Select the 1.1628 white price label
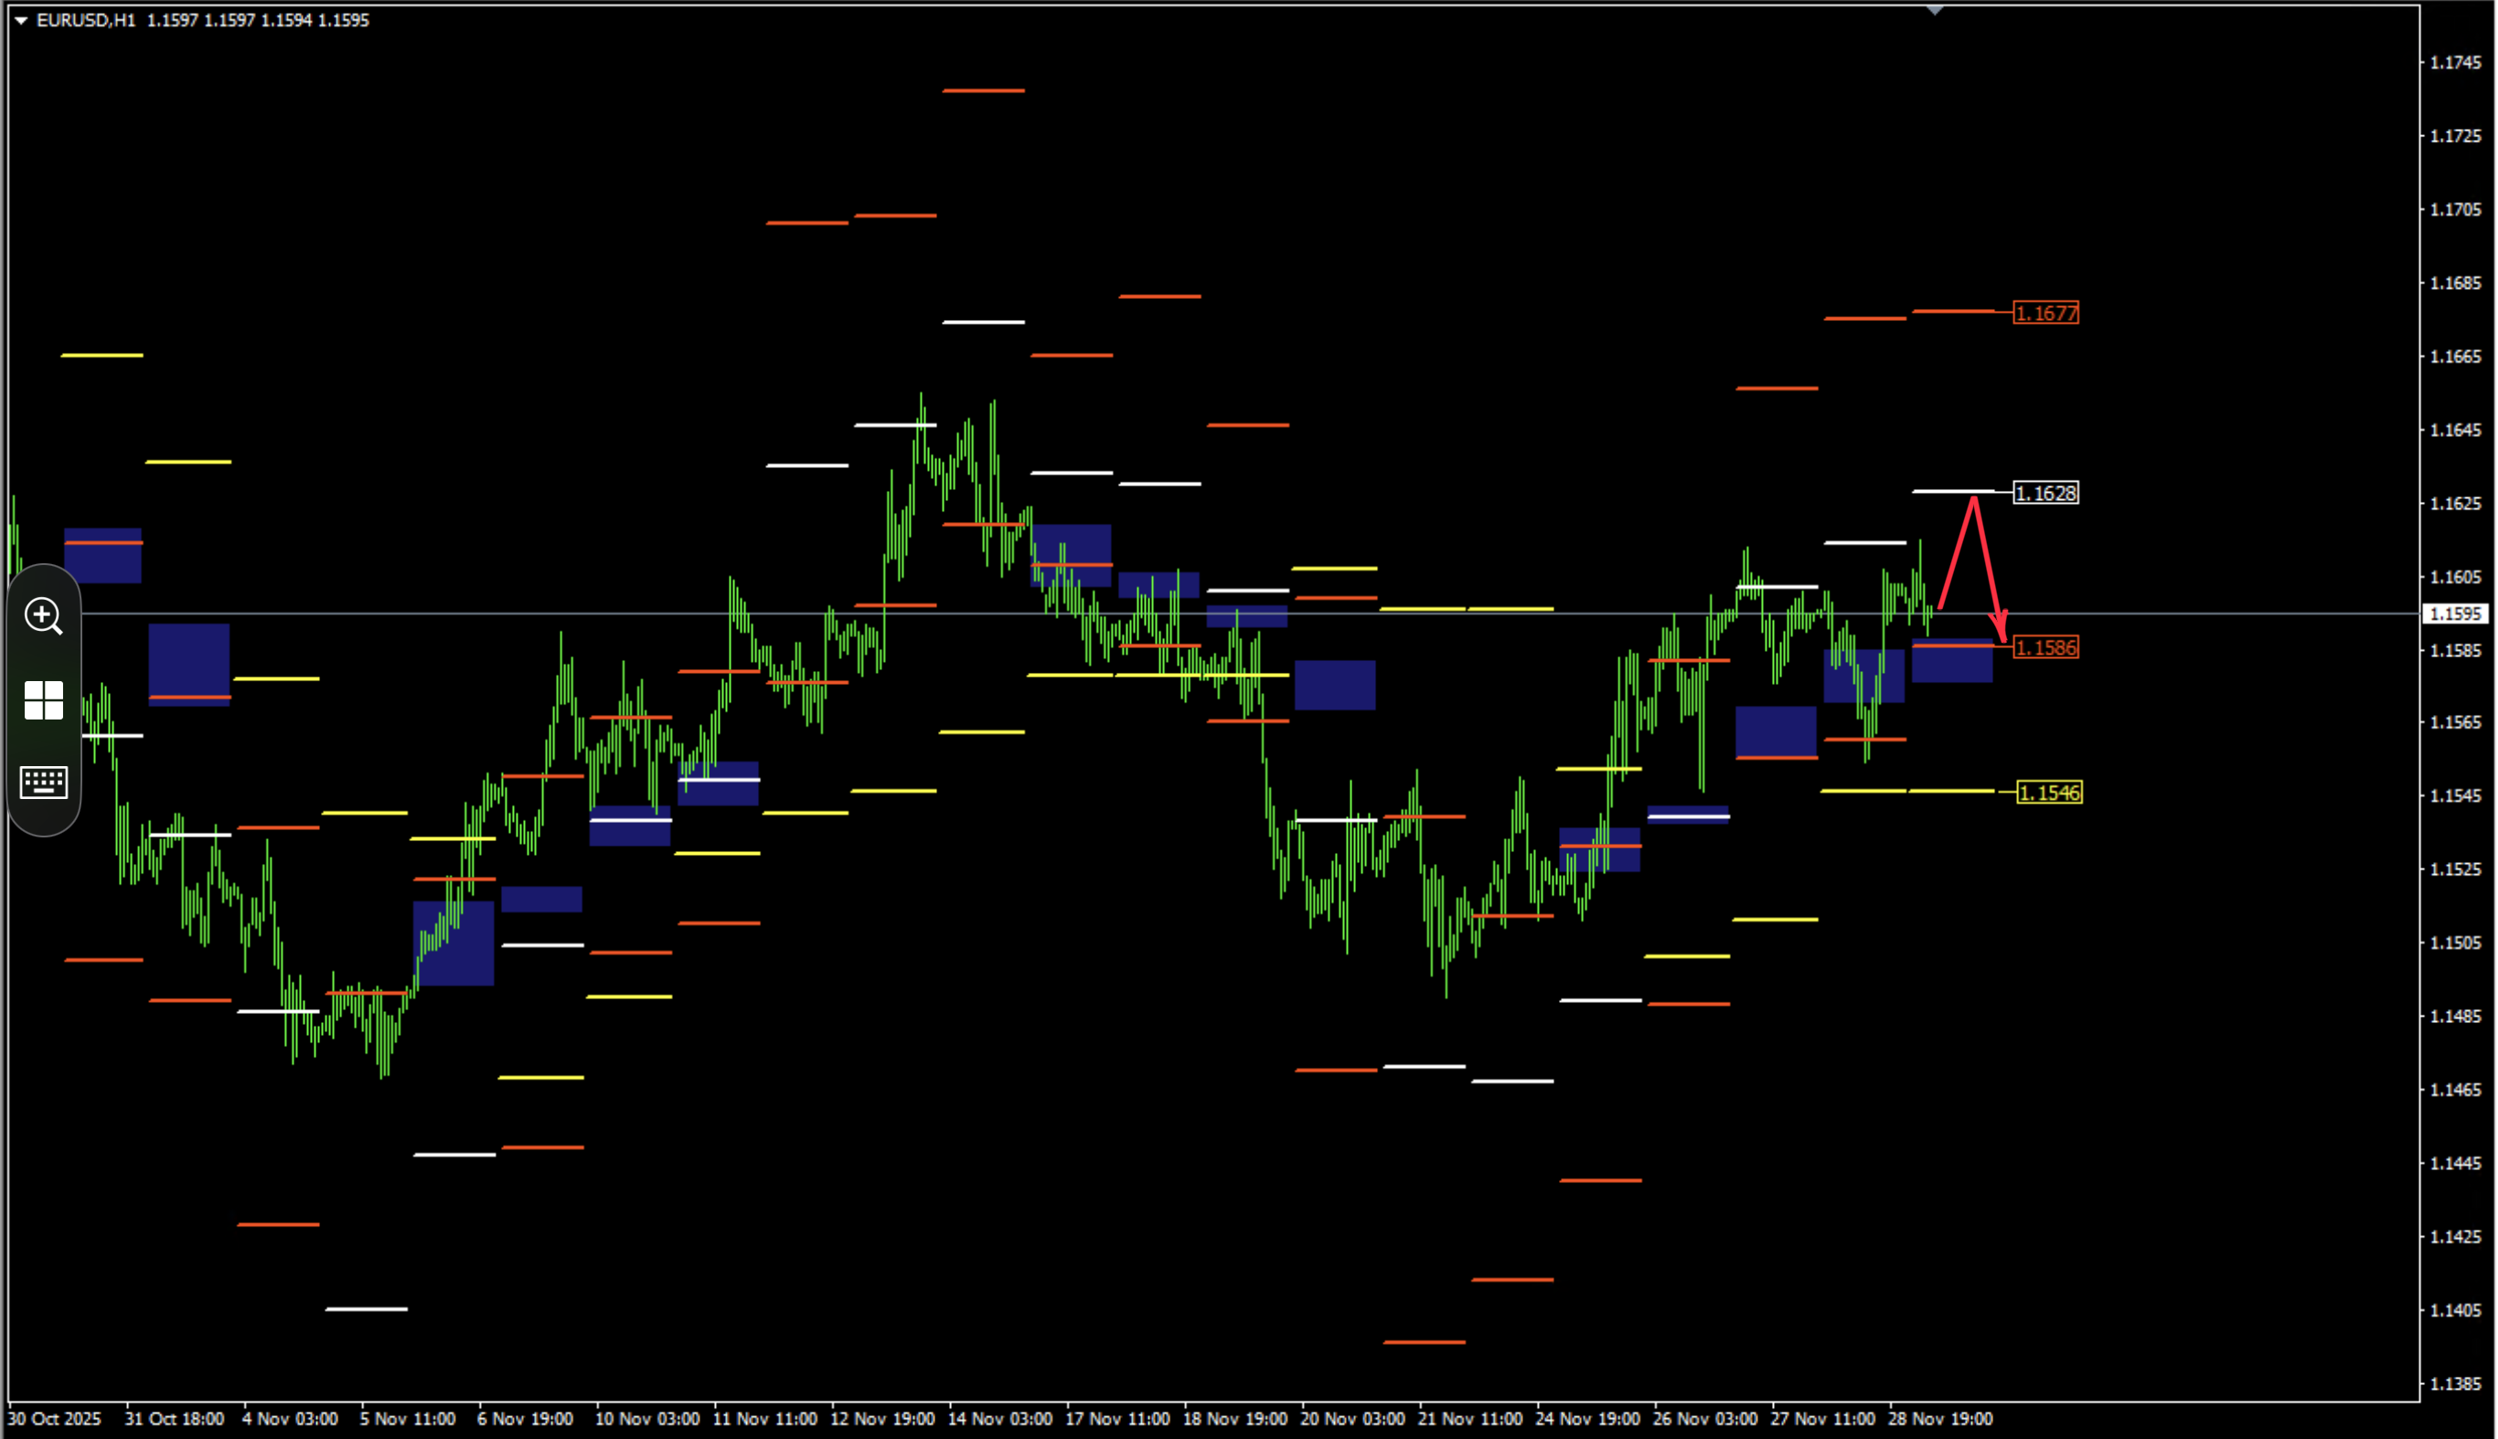The image size is (2498, 1439). (x=2045, y=493)
